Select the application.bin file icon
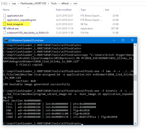This screenshot has width=146, height=130. [x=5, y=15]
